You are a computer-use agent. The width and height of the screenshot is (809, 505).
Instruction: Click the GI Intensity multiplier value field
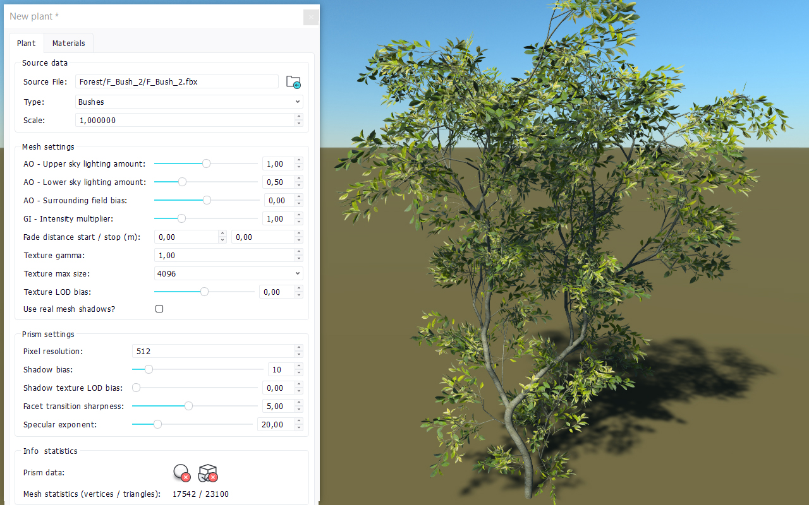click(x=278, y=218)
